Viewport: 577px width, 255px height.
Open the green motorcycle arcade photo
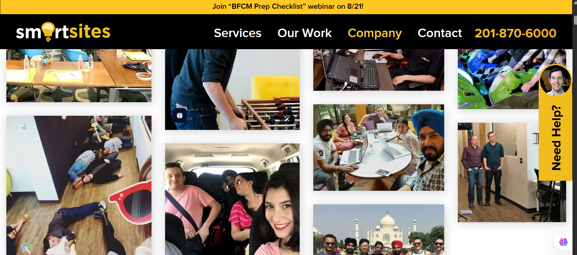click(498, 79)
